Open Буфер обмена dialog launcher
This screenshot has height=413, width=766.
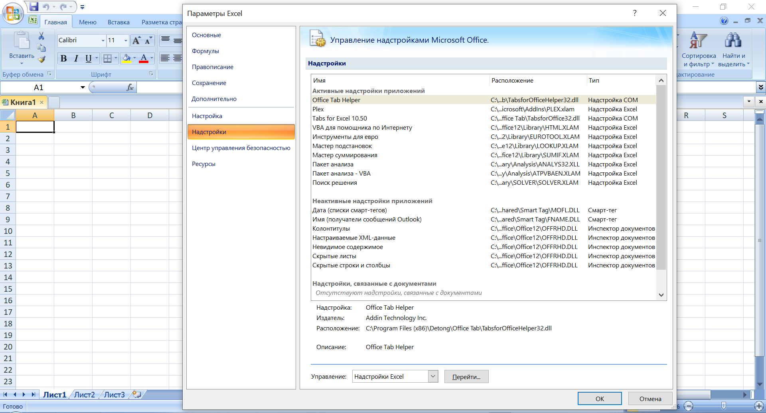[49, 74]
